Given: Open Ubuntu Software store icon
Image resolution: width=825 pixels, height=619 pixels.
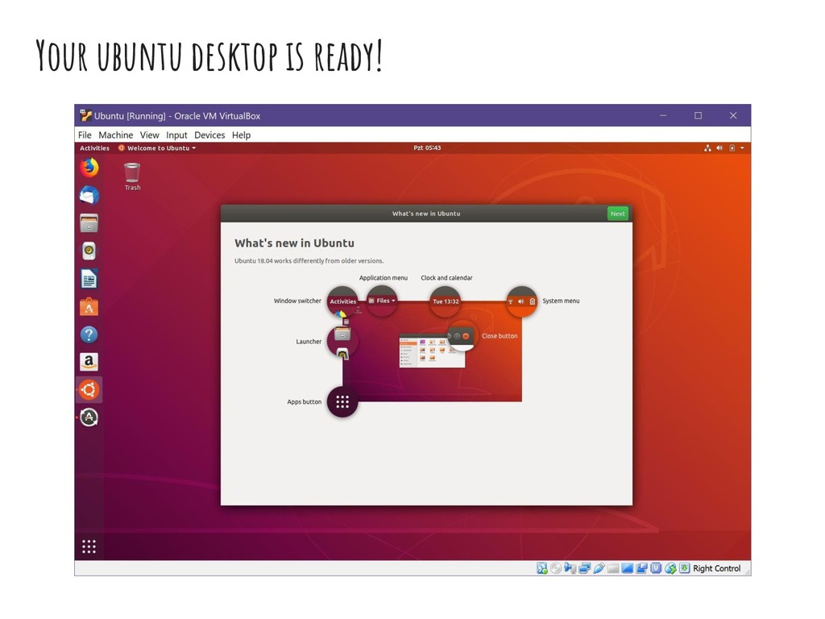Looking at the screenshot, I should (89, 307).
